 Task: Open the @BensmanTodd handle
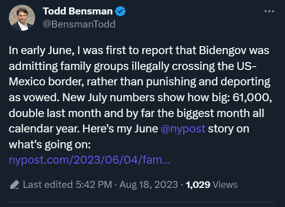coord(79,24)
